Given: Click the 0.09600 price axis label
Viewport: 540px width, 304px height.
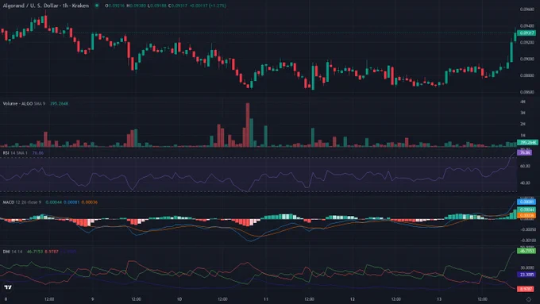Looking at the screenshot, I should click(526, 10).
